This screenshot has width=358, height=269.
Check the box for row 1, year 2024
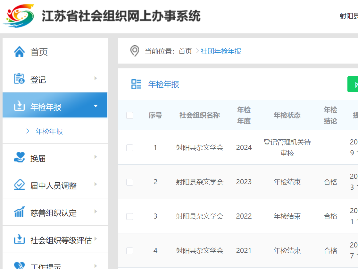[130, 148]
